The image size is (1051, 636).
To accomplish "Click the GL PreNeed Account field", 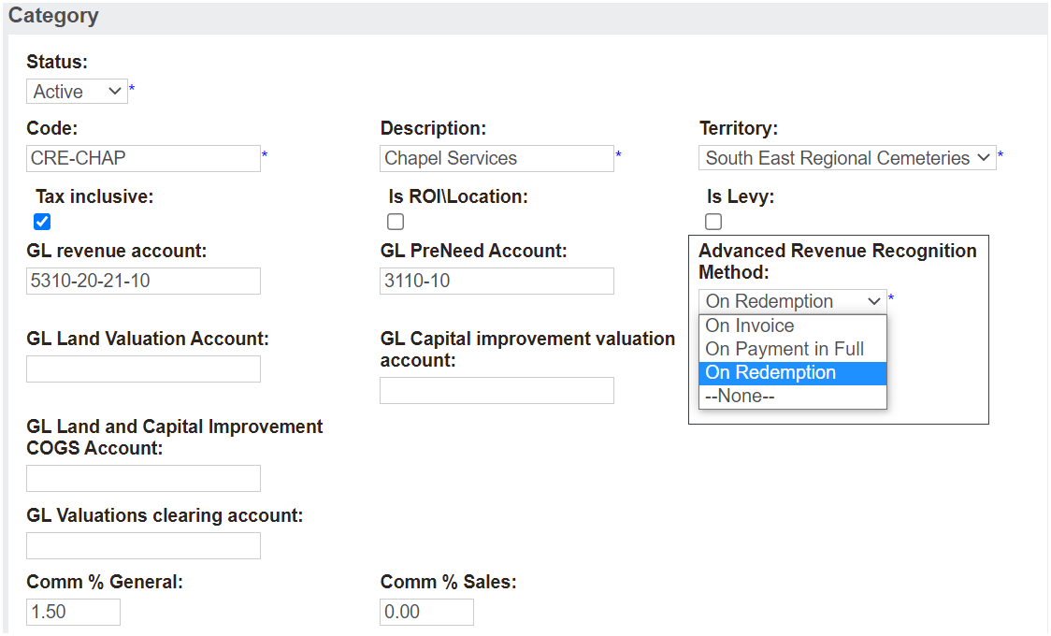I will 497,281.
